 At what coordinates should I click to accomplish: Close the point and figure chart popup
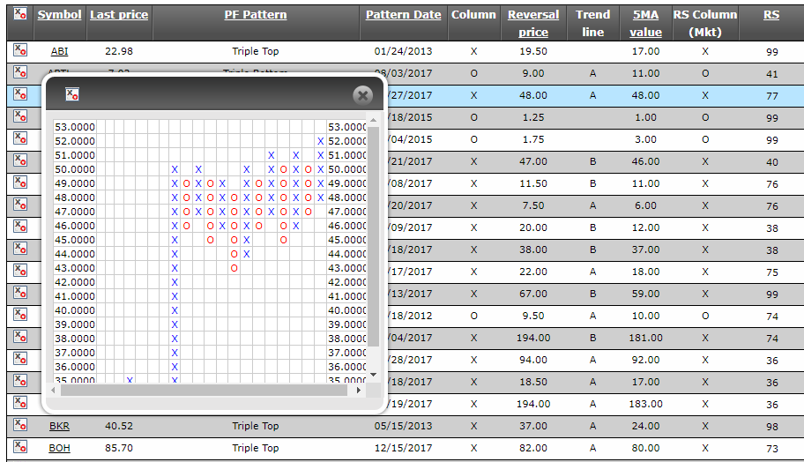[x=362, y=95]
